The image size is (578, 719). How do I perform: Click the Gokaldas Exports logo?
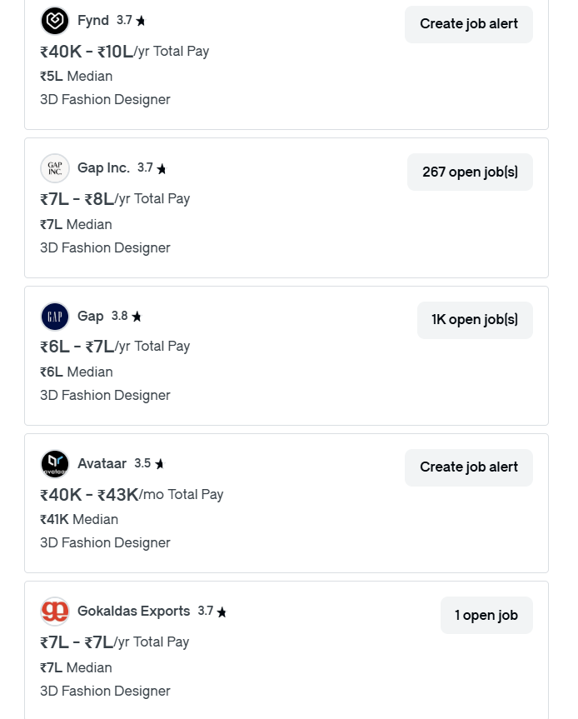(x=55, y=611)
